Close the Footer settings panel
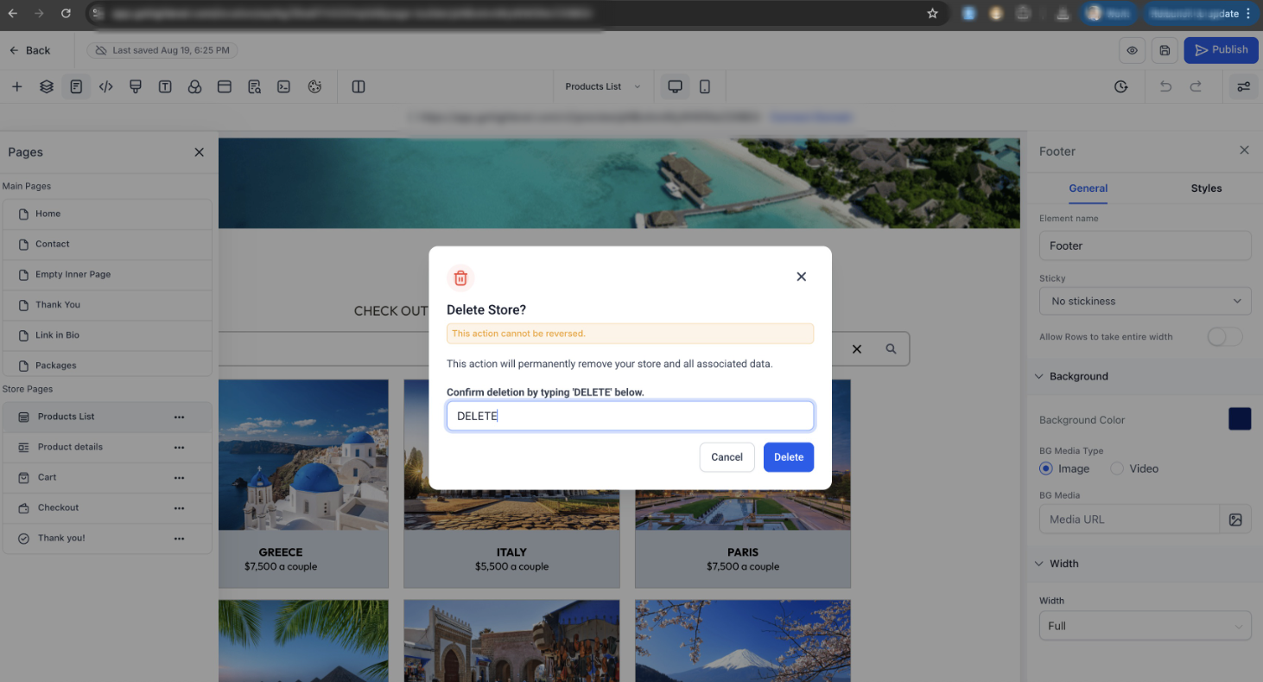Screen dimensions: 1263x682 point(1244,150)
